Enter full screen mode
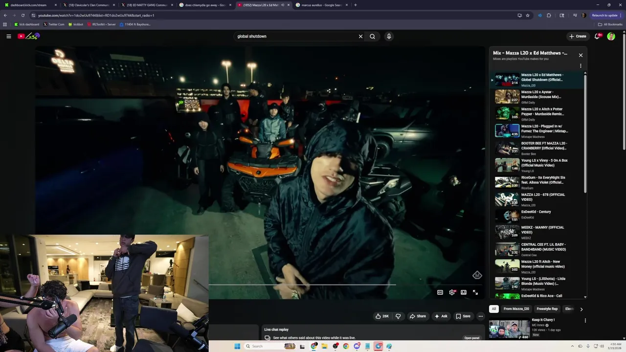Image resolution: width=626 pixels, height=352 pixels. (475, 292)
